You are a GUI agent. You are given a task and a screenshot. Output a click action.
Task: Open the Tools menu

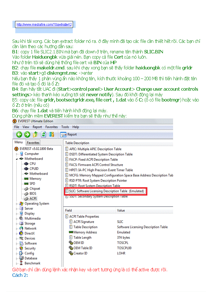[x=65, y=127]
